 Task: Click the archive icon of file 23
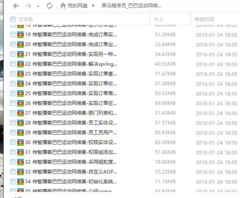tap(21, 74)
